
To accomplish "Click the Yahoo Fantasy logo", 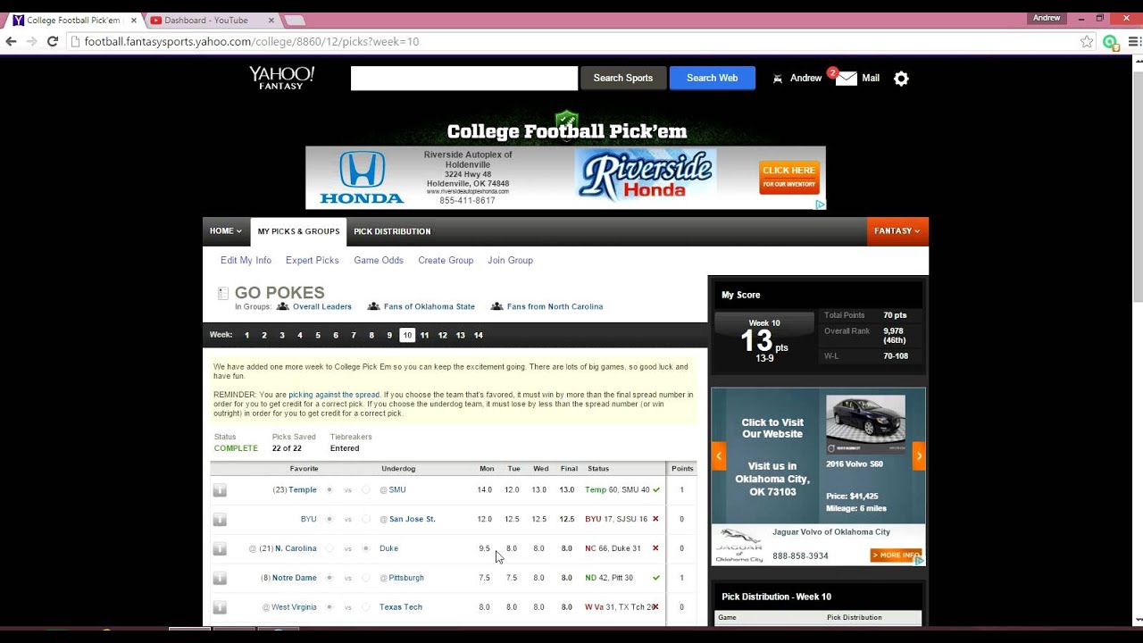I will (281, 78).
